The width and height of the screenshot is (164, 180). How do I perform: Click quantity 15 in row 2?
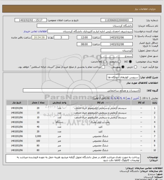38,113
